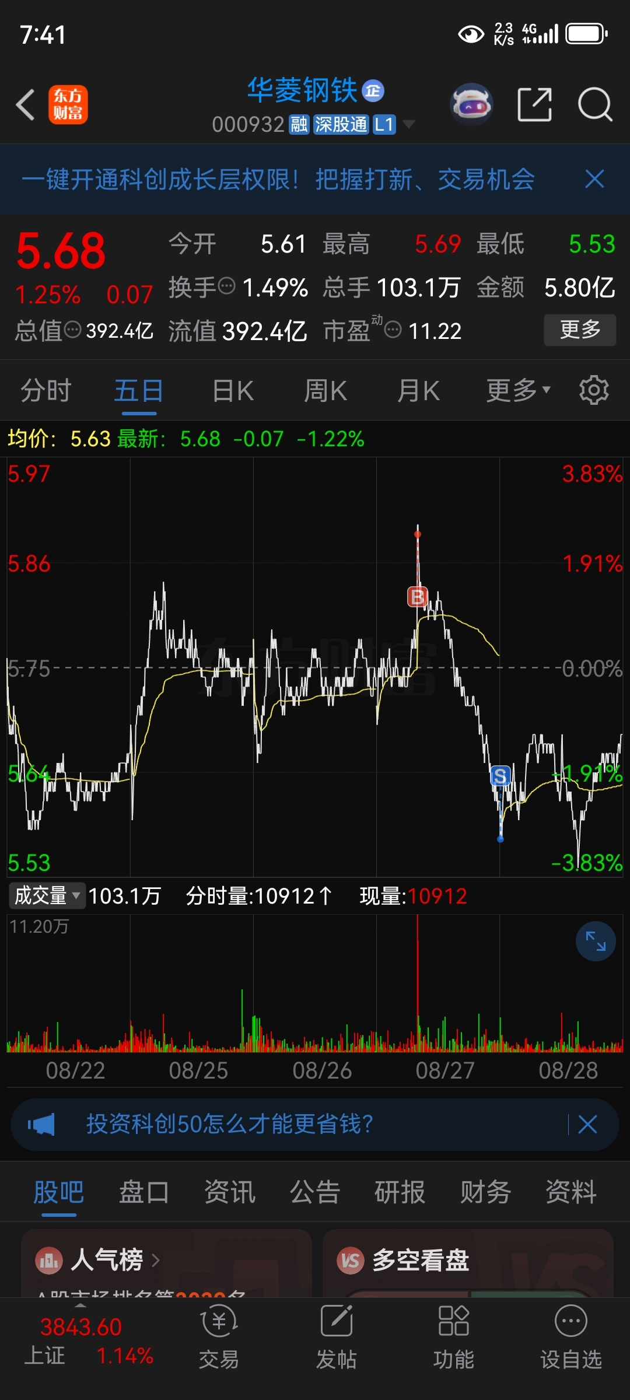
Task: Tap the S sell marker on chart
Action: [500, 776]
